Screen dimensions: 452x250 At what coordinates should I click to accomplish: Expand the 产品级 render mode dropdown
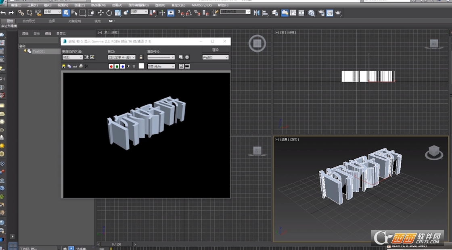tap(216, 57)
